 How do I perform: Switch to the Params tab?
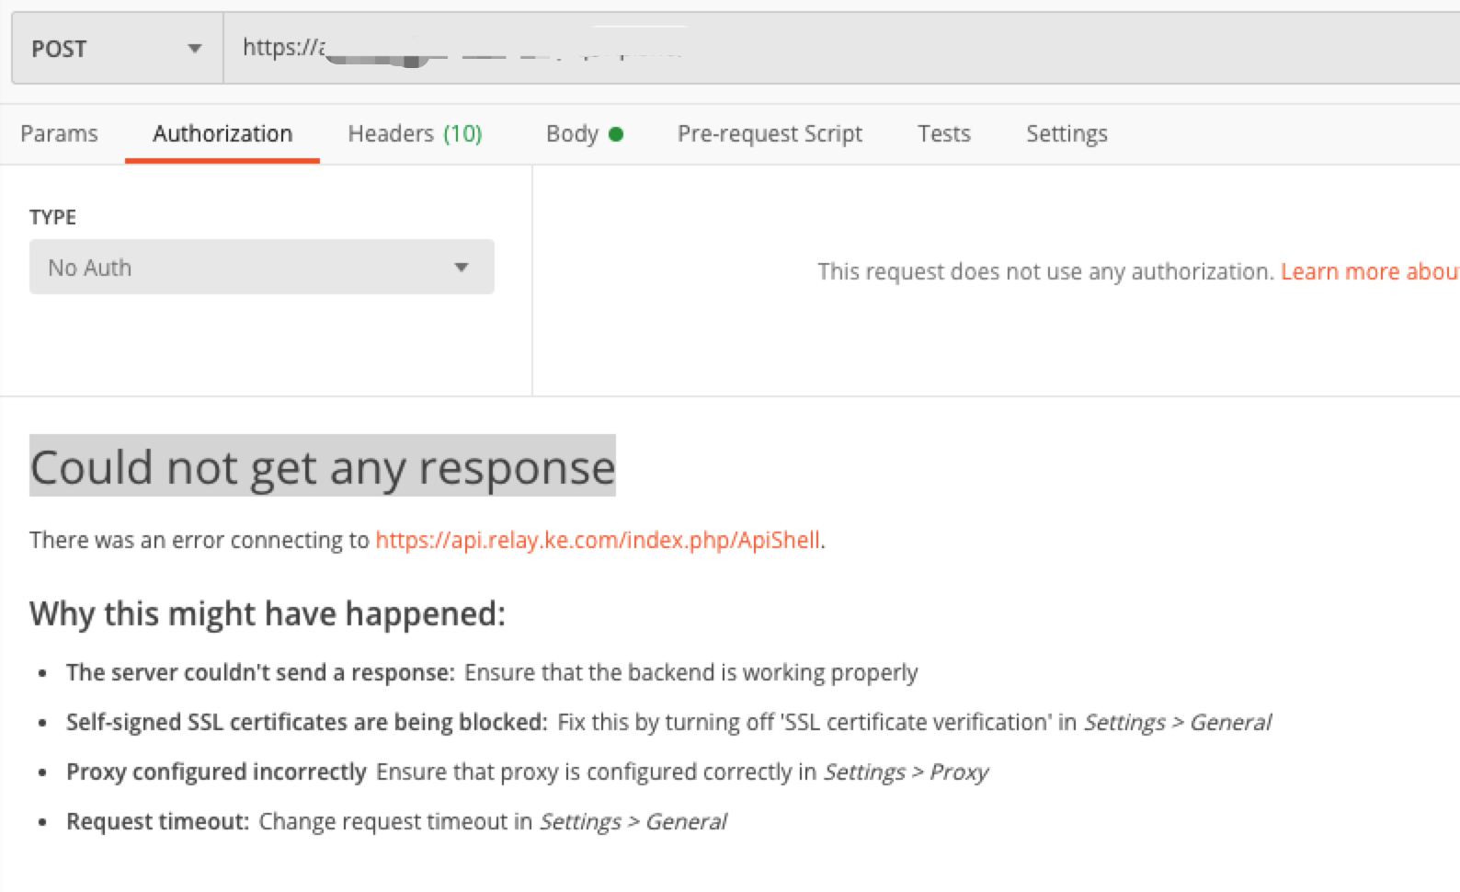59,134
